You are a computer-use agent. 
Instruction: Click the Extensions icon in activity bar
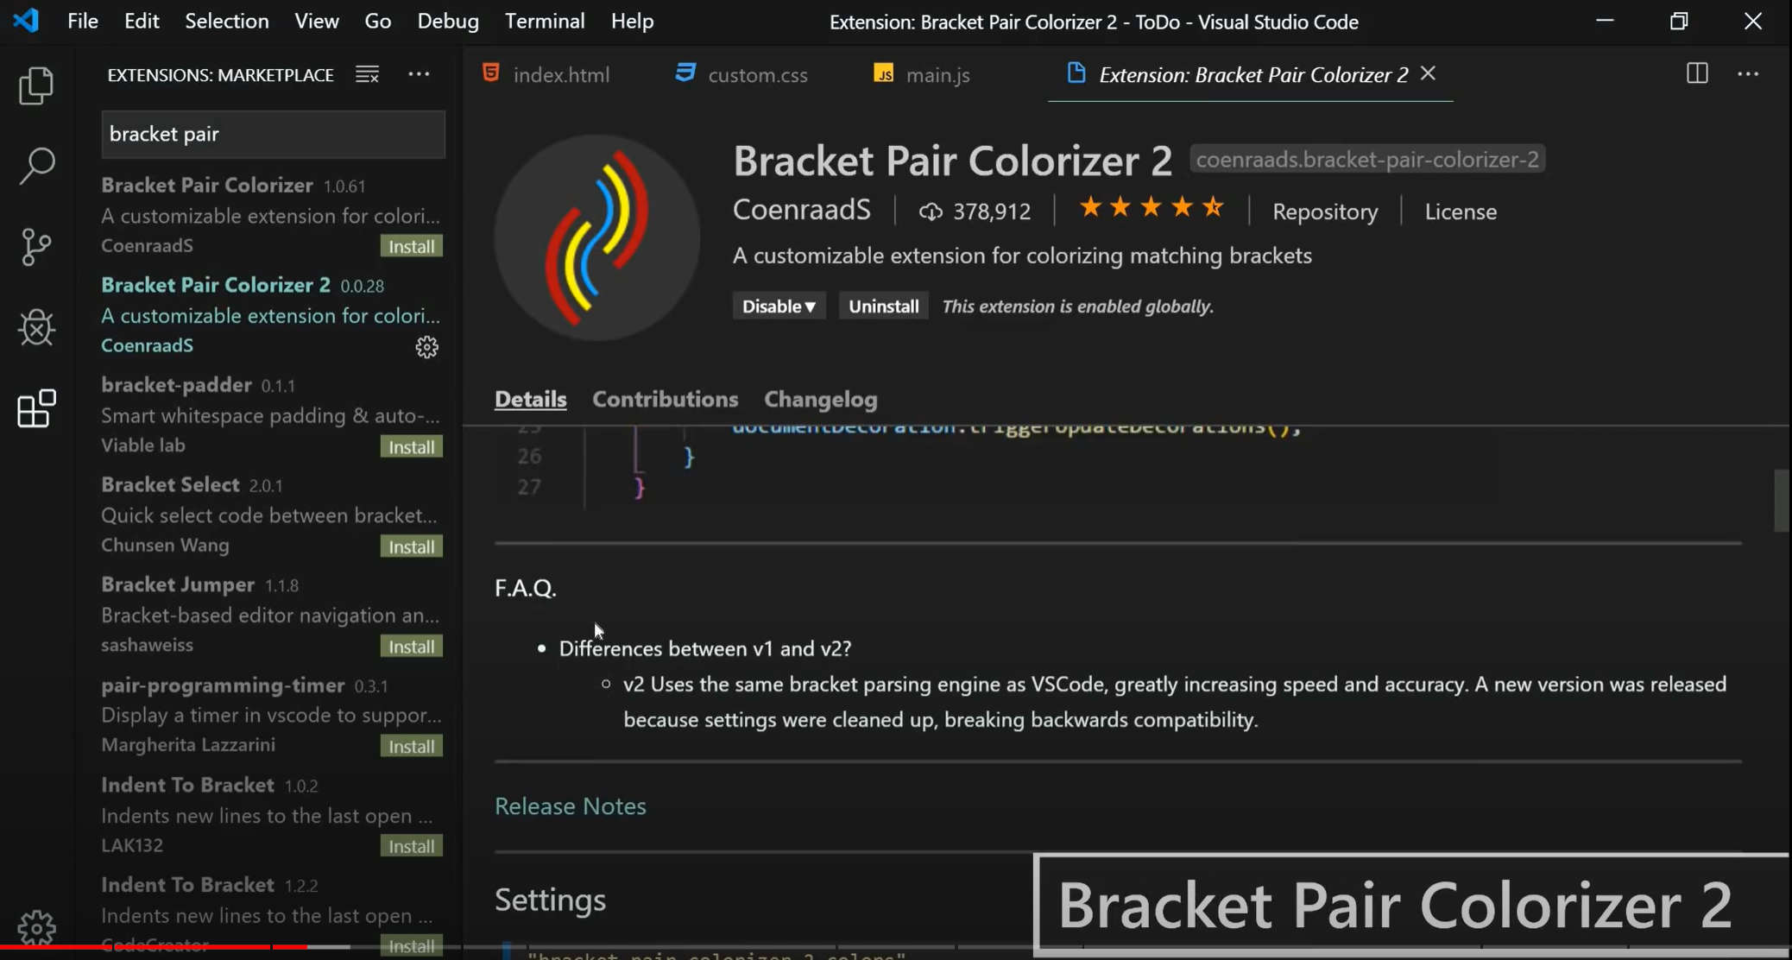36,408
